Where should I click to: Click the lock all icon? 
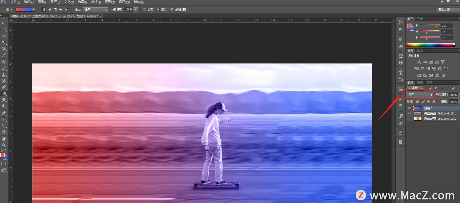tap(434, 102)
